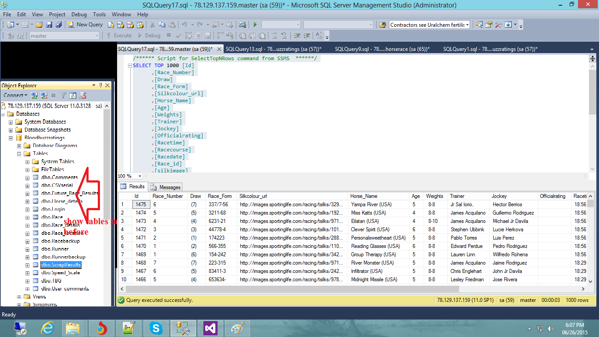Click the Toolbox wrench icon
The image size is (599, 337).
point(498,25)
